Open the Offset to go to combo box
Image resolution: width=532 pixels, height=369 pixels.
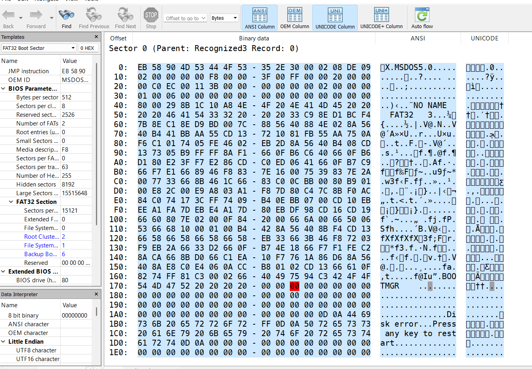186,18
